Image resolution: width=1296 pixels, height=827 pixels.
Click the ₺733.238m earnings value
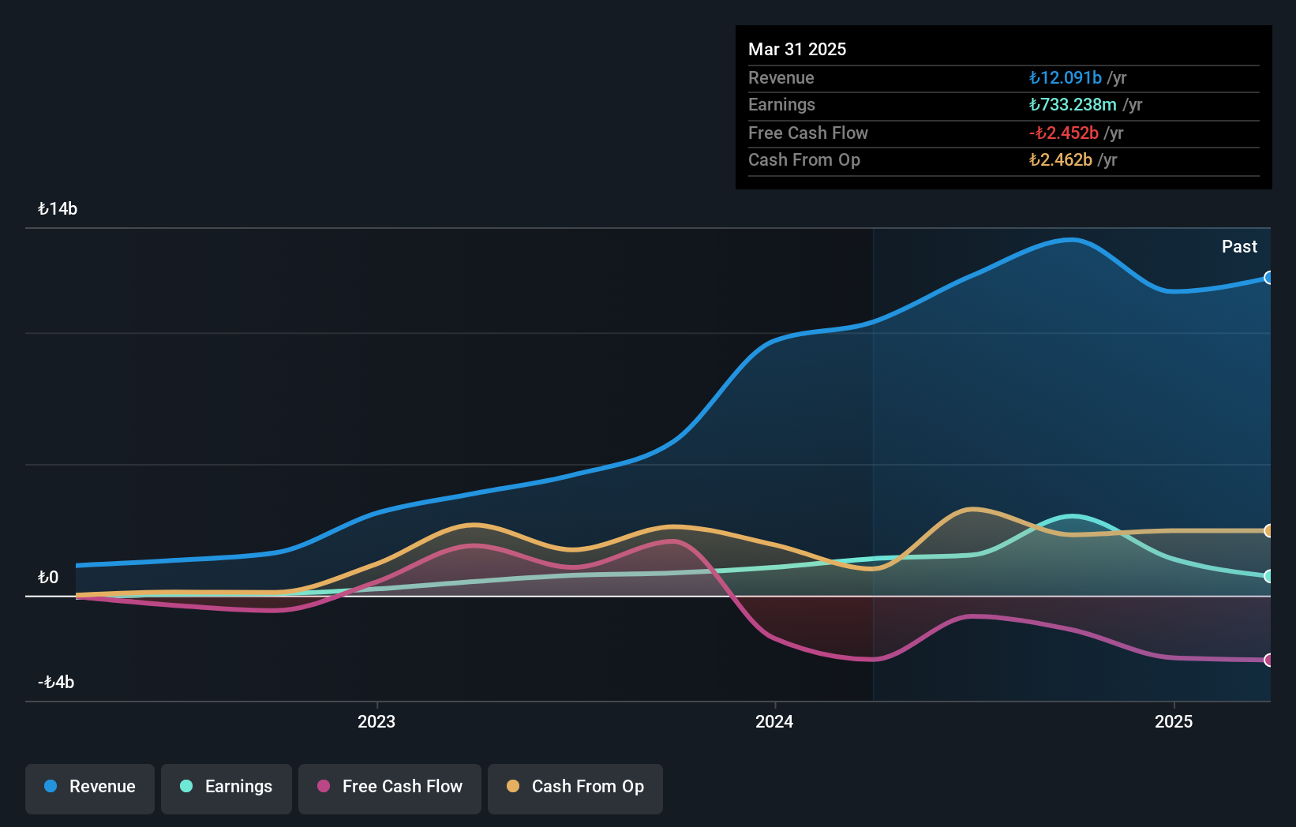coord(1073,105)
